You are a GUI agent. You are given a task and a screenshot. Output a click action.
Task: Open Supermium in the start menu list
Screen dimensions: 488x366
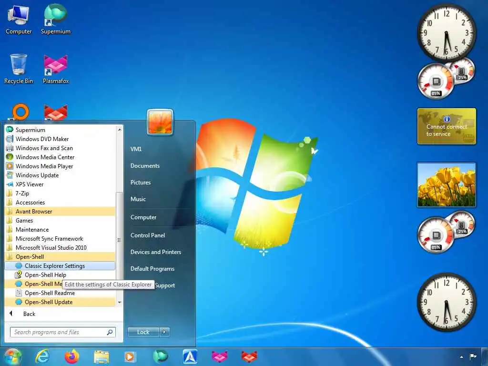(x=60, y=130)
